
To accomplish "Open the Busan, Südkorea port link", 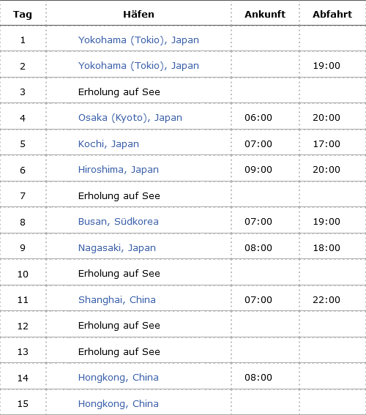I will [x=119, y=222].
